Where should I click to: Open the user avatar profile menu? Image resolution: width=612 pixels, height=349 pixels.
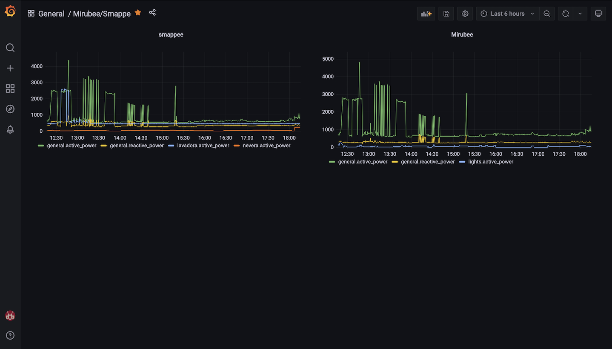[10, 315]
